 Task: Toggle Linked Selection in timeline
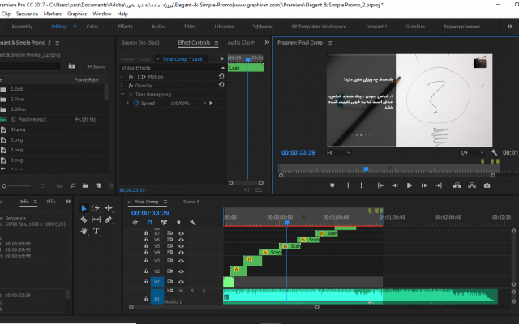coord(164,223)
